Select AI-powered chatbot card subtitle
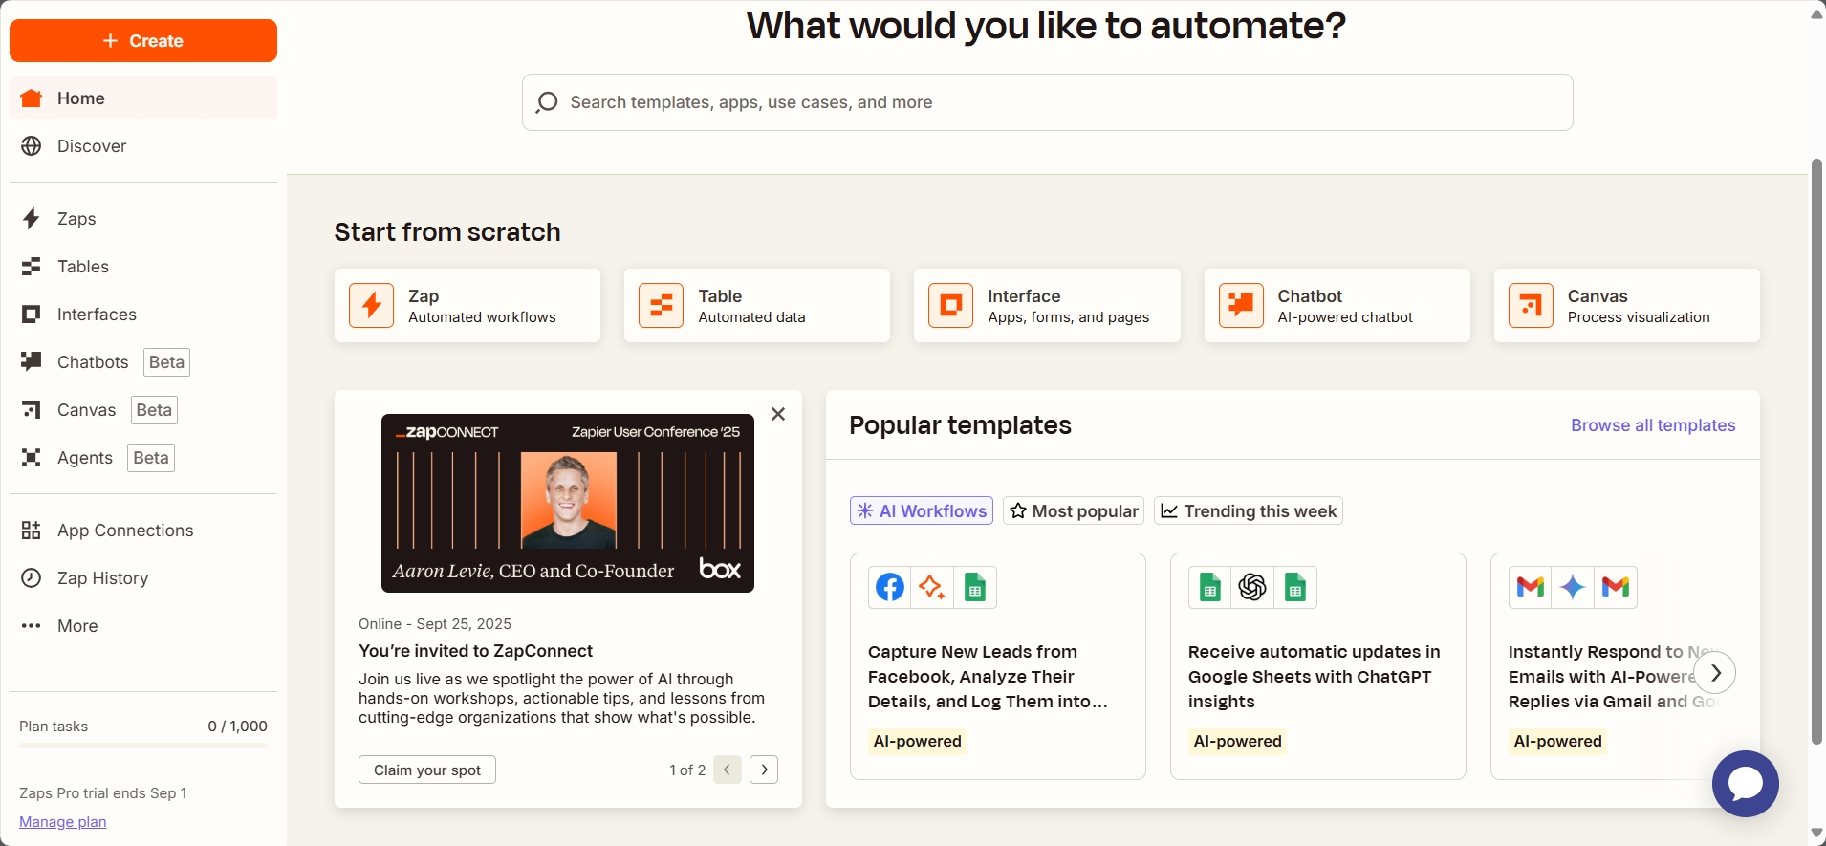 click(1345, 317)
